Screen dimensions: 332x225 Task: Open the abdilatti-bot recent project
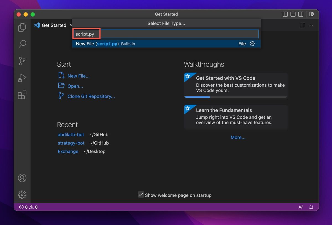pyautogui.click(x=71, y=135)
